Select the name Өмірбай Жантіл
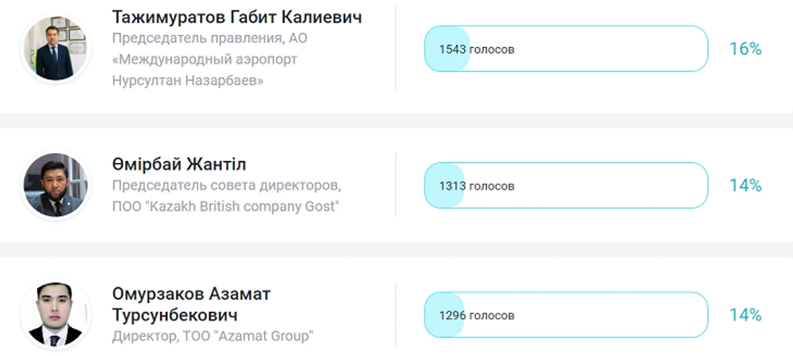The width and height of the screenshot is (793, 356). tap(179, 164)
